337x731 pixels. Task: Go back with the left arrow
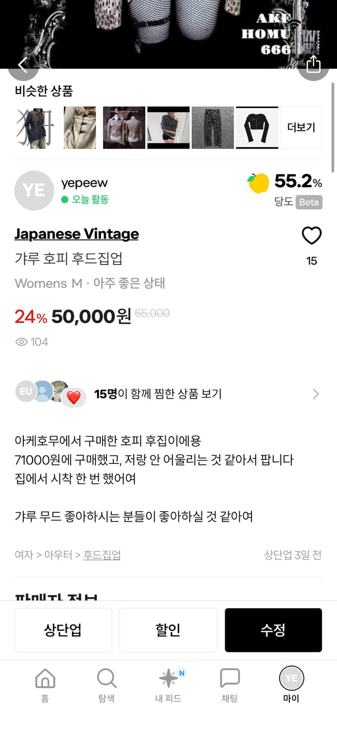tap(23, 64)
